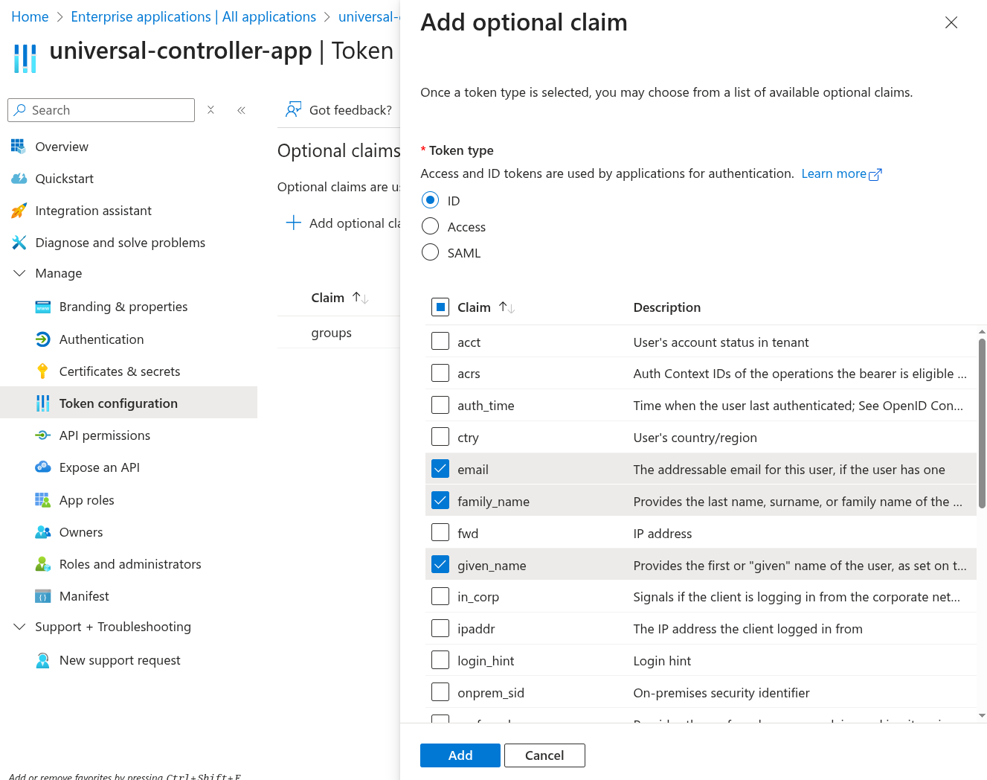The image size is (987, 780).
Task: Click the Quickstart cloud icon
Action: tap(19, 179)
